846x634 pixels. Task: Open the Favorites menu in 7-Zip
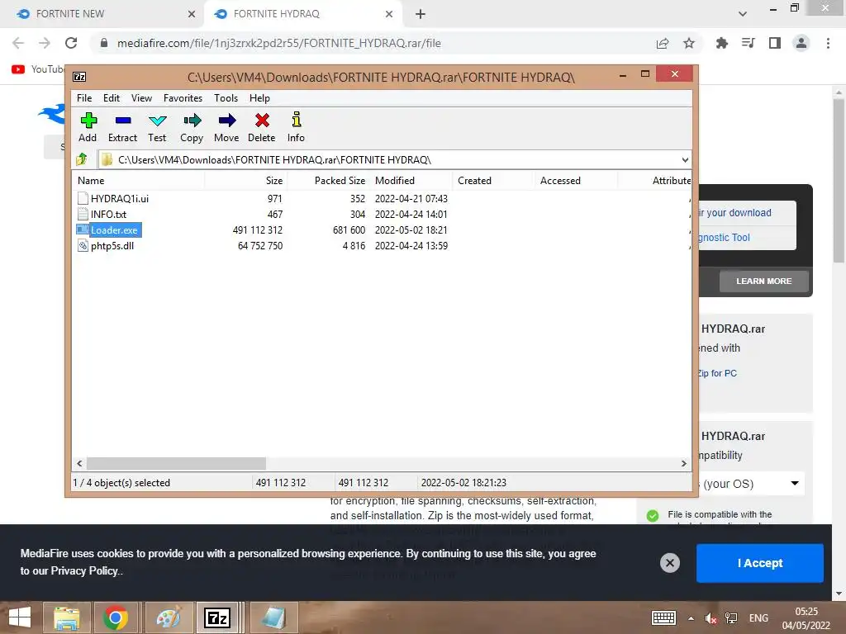(x=183, y=98)
